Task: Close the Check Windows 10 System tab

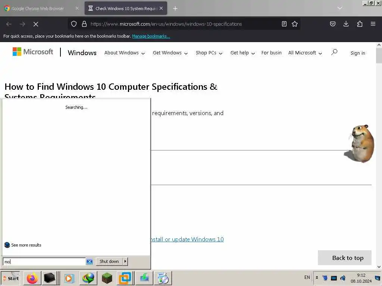Action: point(161,8)
